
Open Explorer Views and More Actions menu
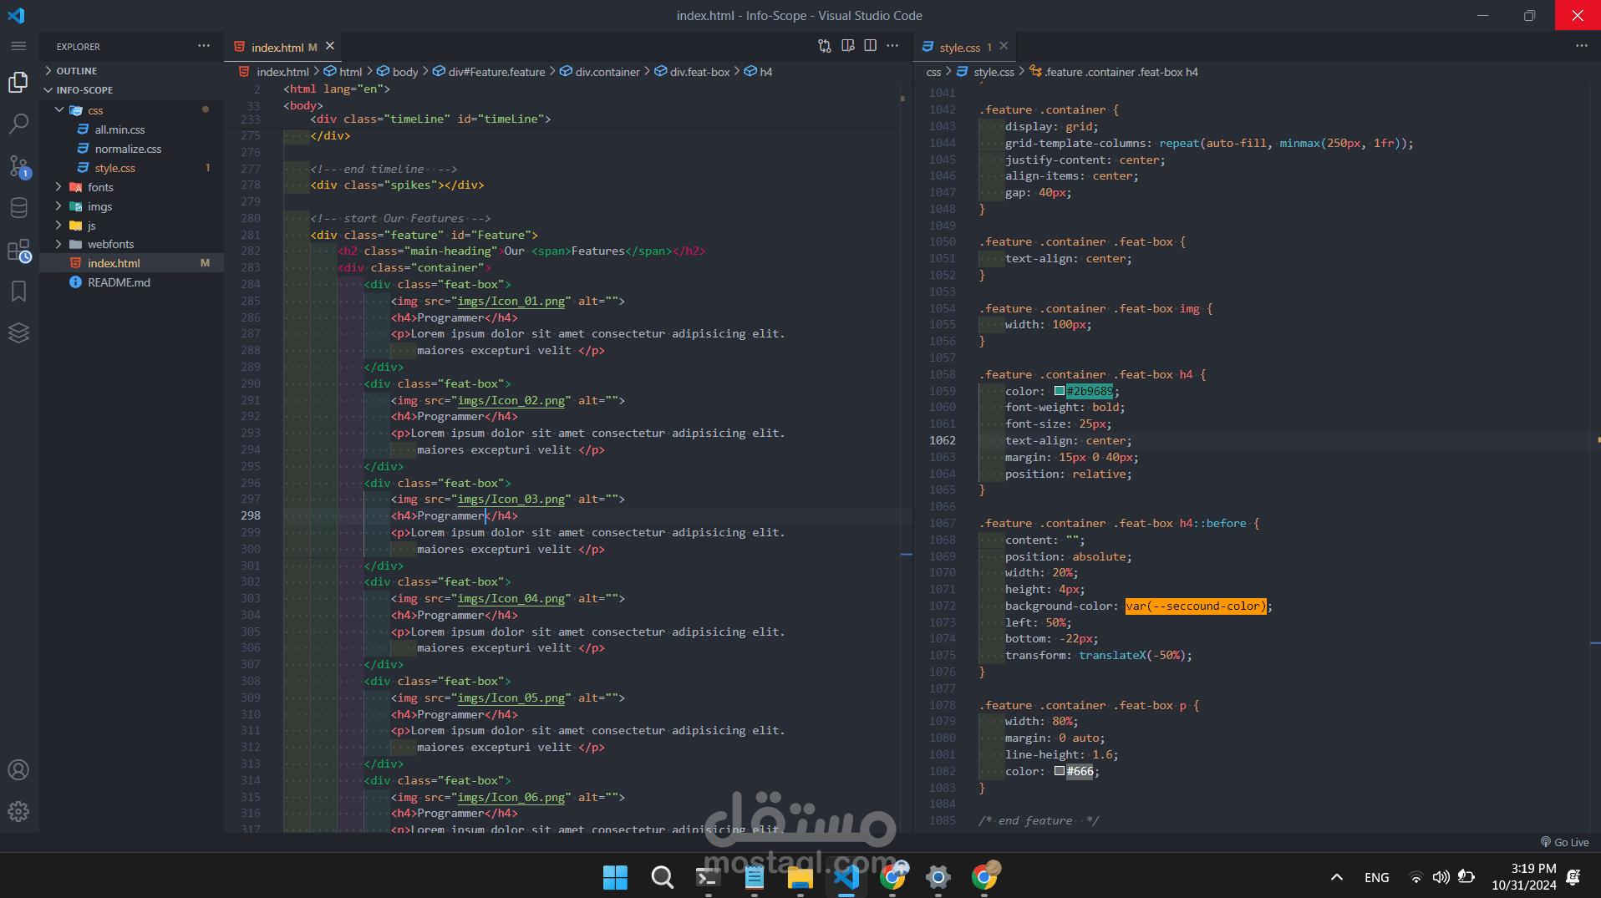pos(204,46)
